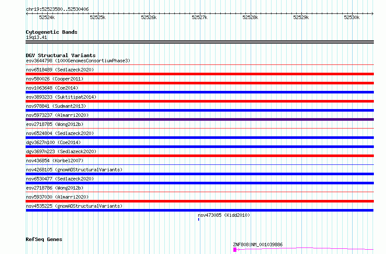The height and width of the screenshot is (254, 386).
Task: Click the purple bar under nsv5973237 (Almarri2020)
Action: click(x=200, y=119)
